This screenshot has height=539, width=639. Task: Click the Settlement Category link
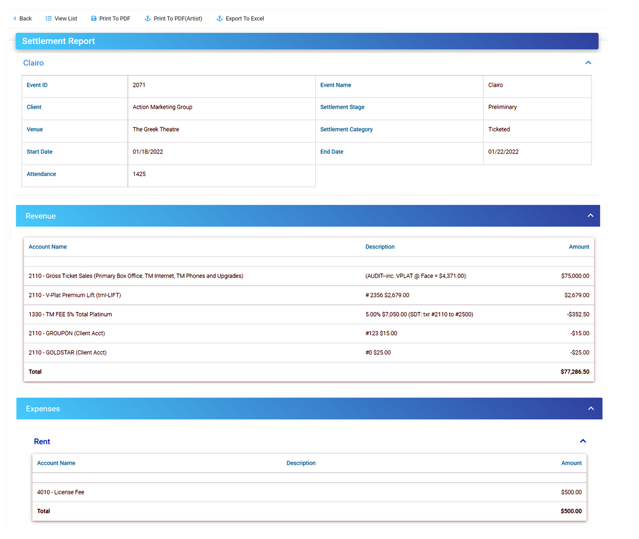tap(347, 129)
